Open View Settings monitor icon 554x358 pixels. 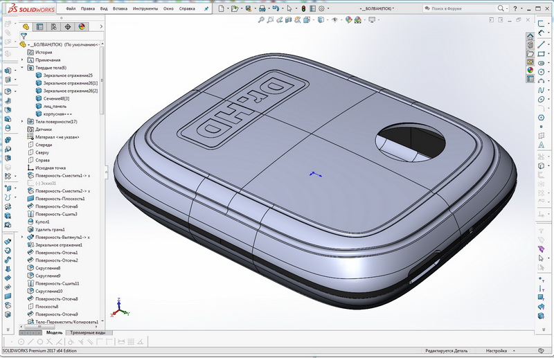tap(372, 20)
